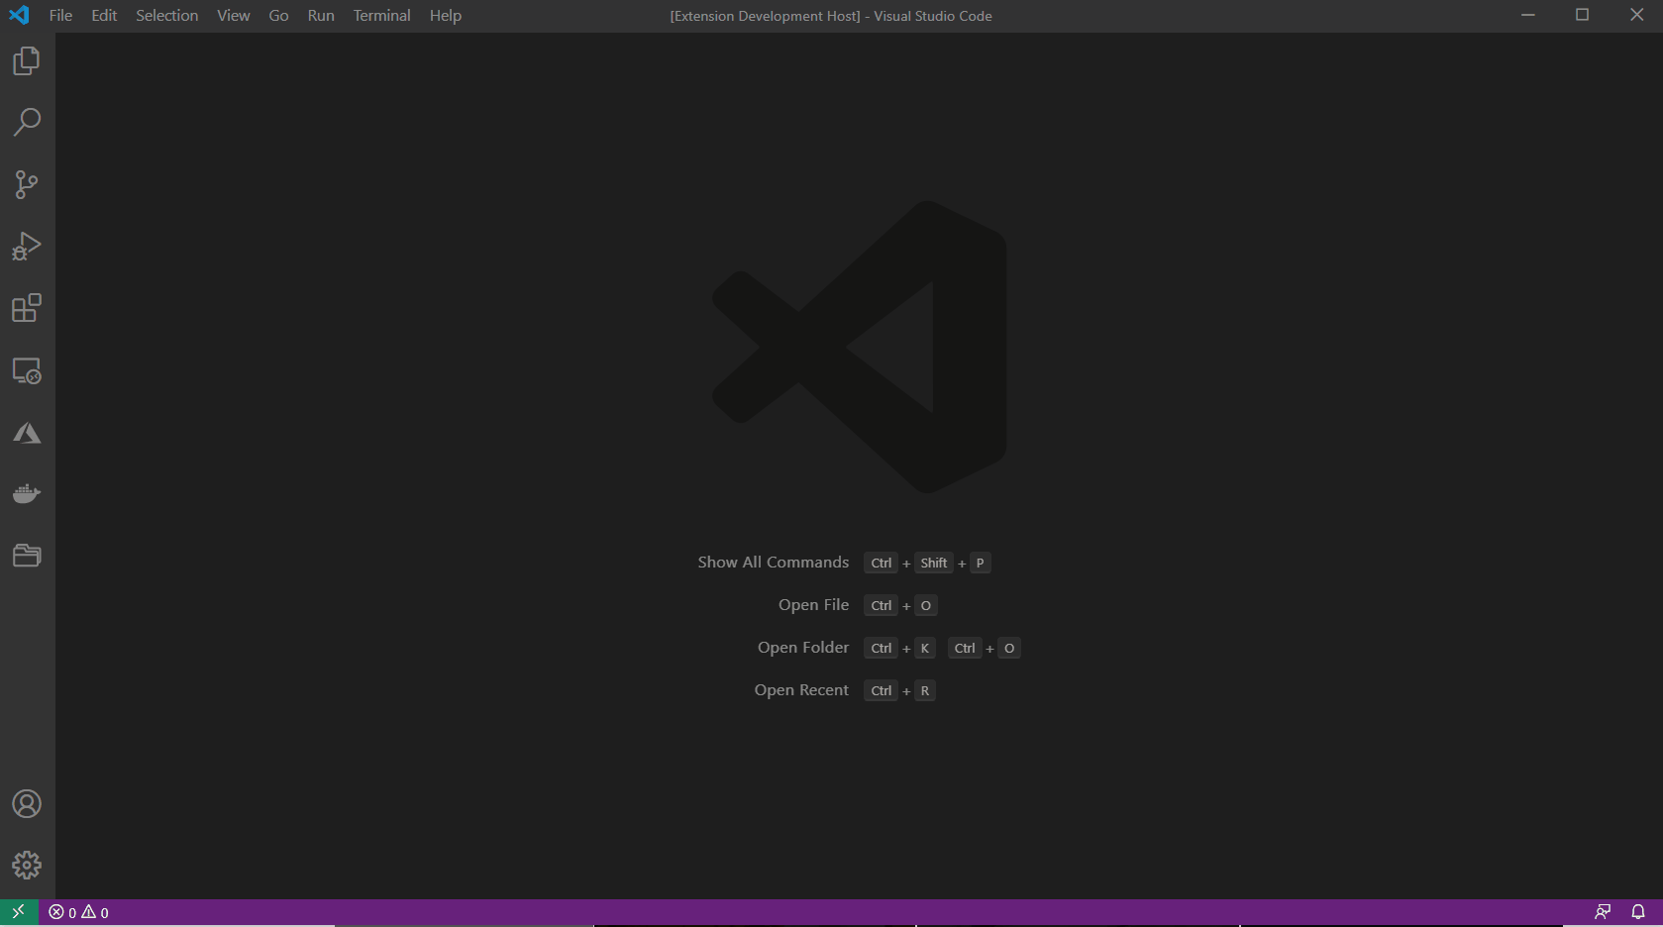Open the Extensions view
The width and height of the screenshot is (1663, 927).
[27, 308]
